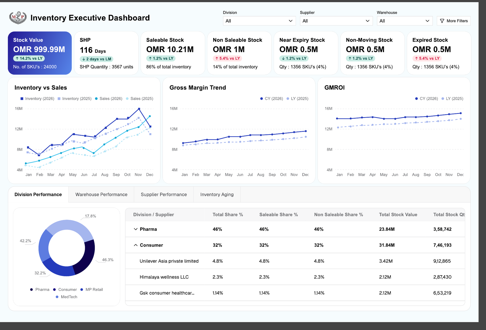Collapse the Consumer division row chevron

[x=136, y=245]
